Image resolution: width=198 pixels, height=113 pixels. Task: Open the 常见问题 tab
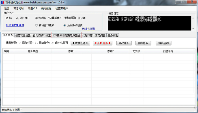(100, 35)
